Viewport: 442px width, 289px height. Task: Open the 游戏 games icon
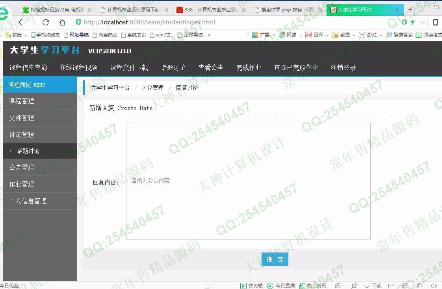point(362,35)
